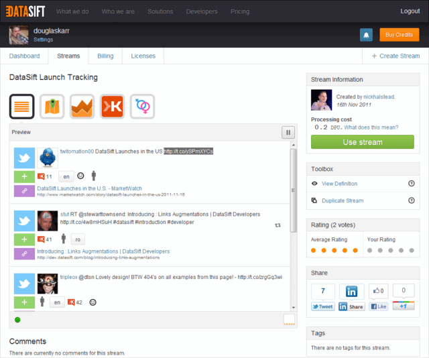This screenshot has width=429, height=358.
Task: Open the Developers menu
Action: (202, 11)
